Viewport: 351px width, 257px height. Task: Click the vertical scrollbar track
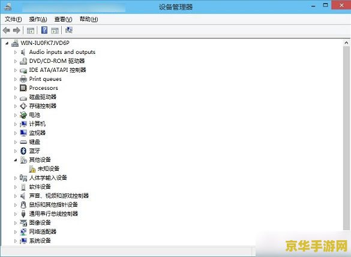[x=346, y=138]
